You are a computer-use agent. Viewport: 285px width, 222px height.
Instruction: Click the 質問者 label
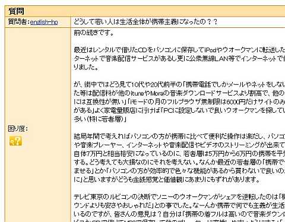point(18,21)
